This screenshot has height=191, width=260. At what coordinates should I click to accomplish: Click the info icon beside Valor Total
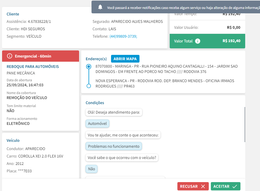(x=198, y=41)
